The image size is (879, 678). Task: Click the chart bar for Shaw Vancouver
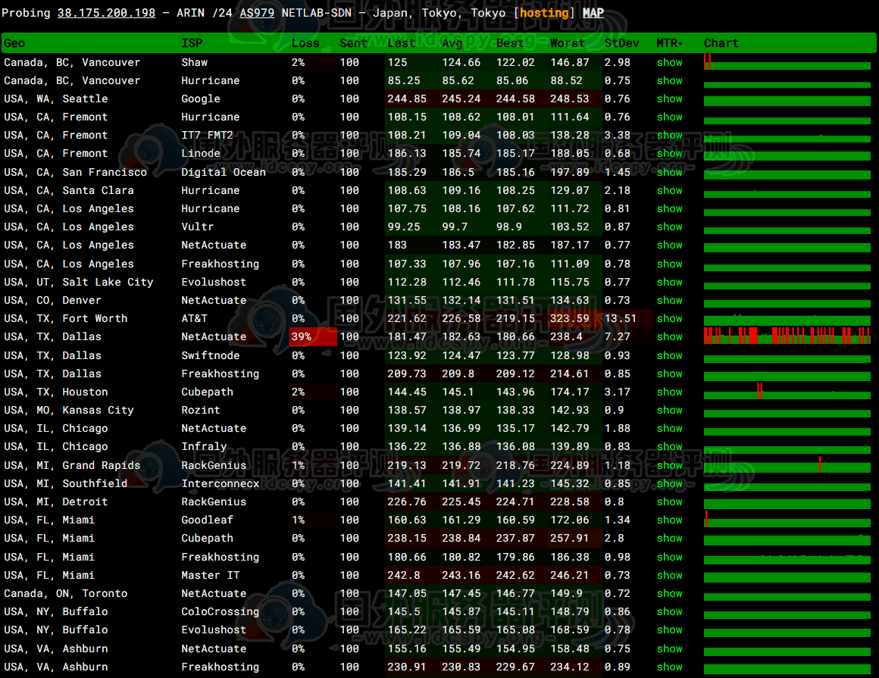coord(787,62)
